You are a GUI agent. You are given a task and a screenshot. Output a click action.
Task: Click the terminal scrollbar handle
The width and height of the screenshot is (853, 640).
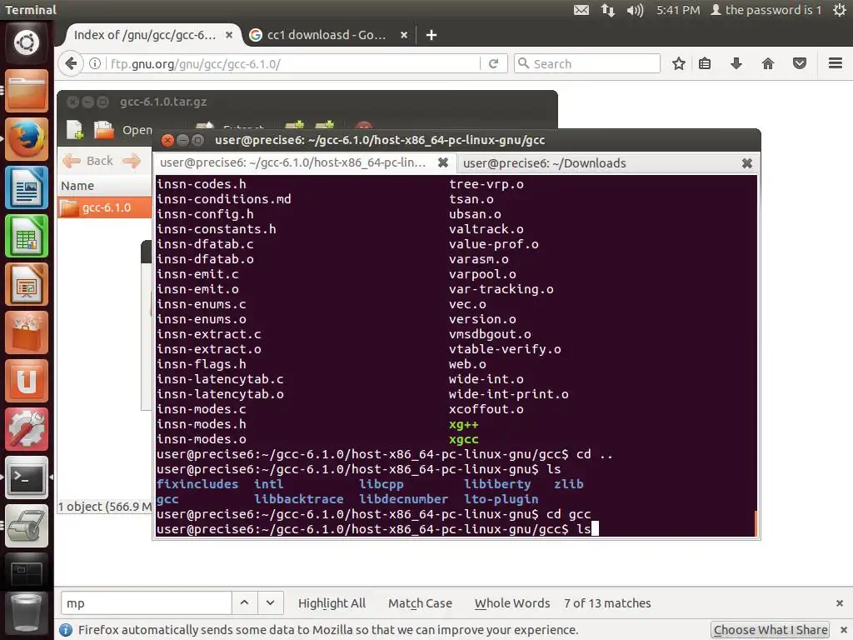tap(756, 523)
